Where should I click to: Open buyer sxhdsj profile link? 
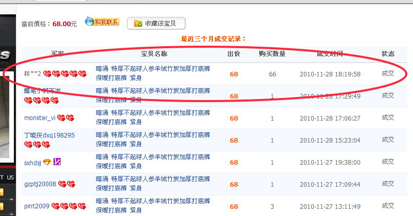coord(33,163)
